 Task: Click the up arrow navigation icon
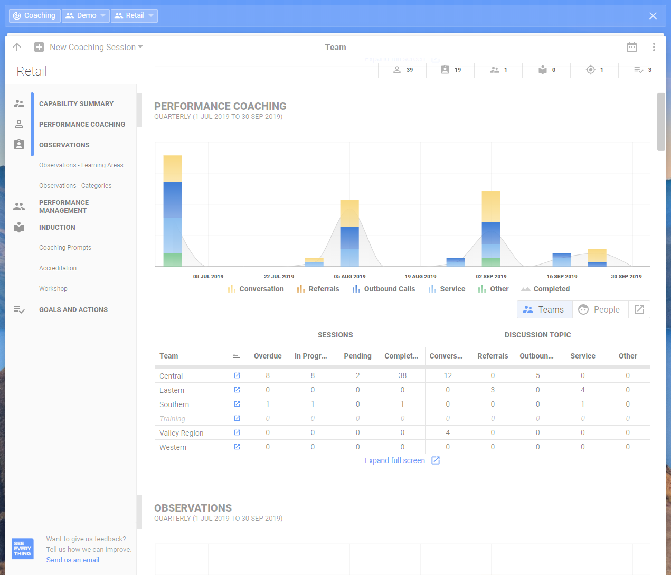coord(17,47)
